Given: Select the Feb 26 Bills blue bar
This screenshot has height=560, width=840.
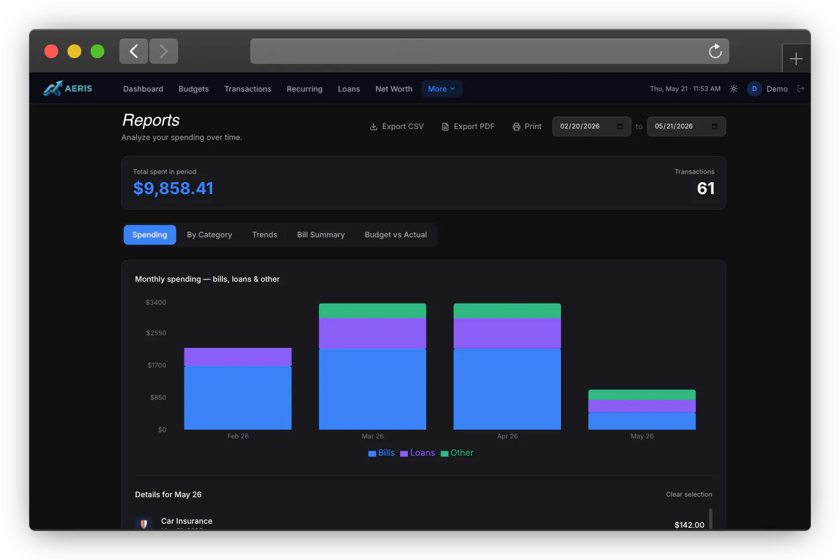Looking at the screenshot, I should click(x=238, y=398).
